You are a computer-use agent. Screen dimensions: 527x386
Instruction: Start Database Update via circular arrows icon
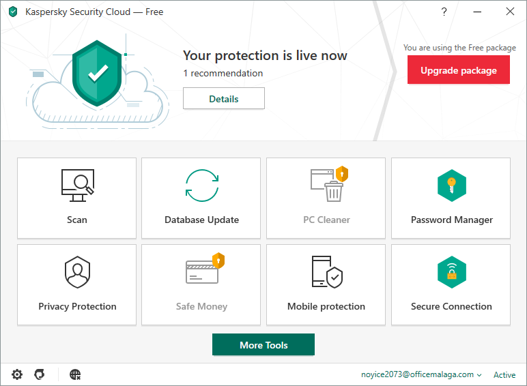click(202, 185)
